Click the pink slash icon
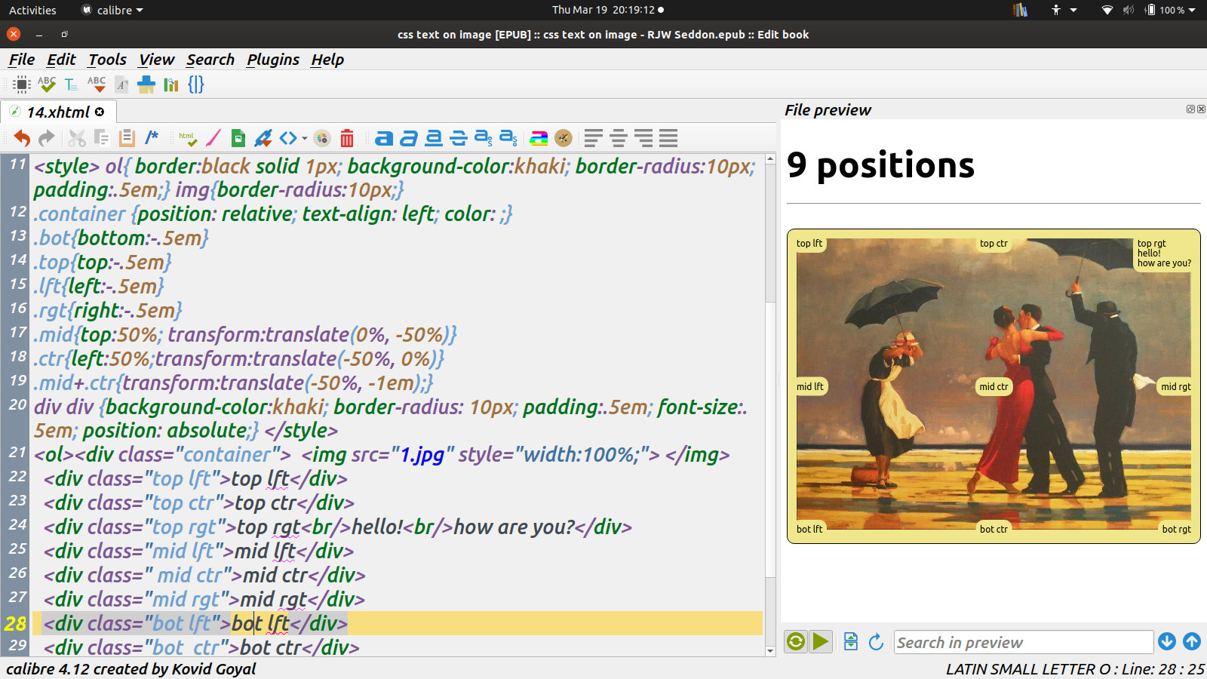 (x=213, y=138)
